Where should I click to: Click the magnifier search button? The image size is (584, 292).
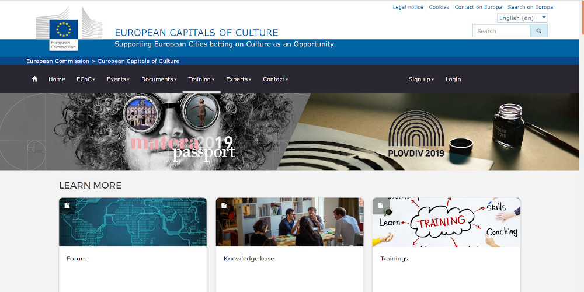pos(538,31)
